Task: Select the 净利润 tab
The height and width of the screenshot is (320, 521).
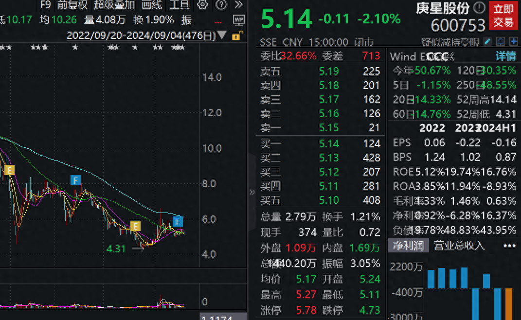Action: click(408, 246)
